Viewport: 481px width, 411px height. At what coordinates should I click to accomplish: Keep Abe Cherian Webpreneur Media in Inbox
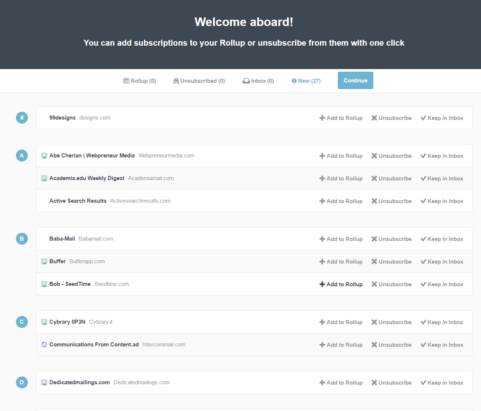click(x=442, y=156)
